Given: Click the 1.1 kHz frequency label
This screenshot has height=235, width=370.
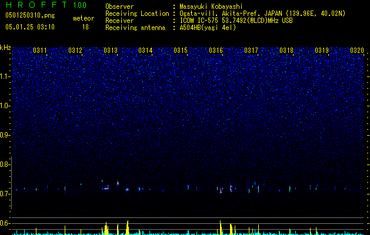Looking at the screenshot, I should click(5, 76).
